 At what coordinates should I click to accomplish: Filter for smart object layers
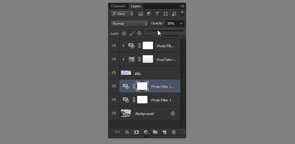point(174,14)
